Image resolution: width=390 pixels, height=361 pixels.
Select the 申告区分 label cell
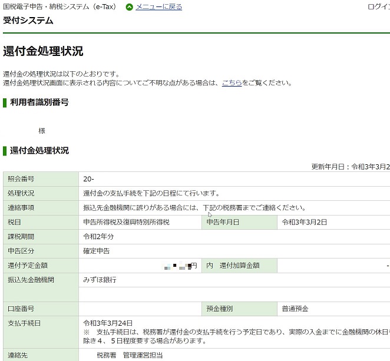pyautogui.click(x=41, y=251)
